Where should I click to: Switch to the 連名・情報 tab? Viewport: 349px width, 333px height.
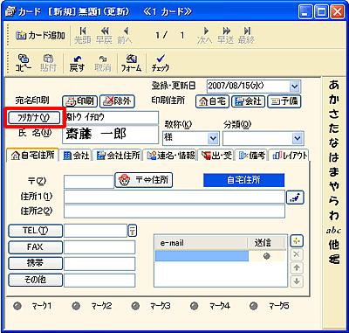[171, 156]
